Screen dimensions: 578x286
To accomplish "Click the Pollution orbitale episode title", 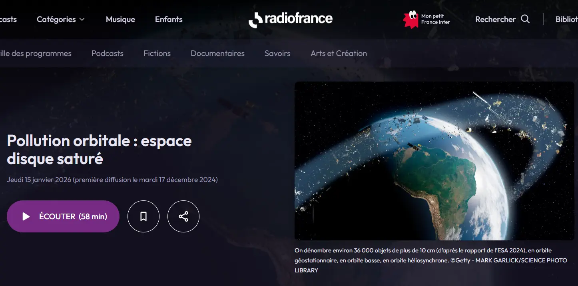I will (x=99, y=150).
